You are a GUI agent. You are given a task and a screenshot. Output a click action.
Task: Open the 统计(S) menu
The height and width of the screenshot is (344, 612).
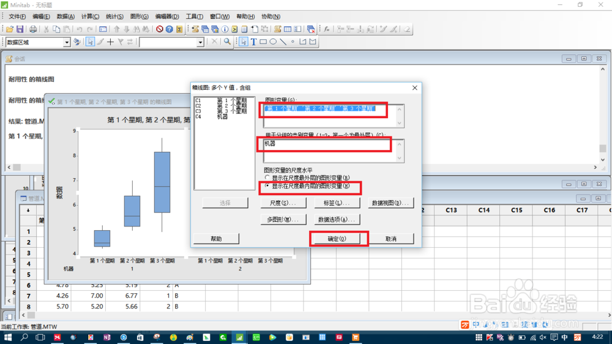[114, 17]
